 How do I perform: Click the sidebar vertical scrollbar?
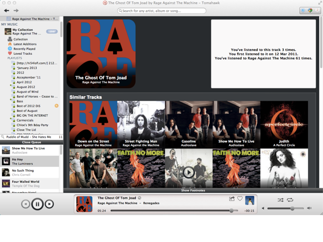pyautogui.click(x=61, y=30)
